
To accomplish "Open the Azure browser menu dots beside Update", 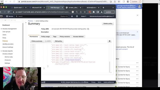I will pyautogui.click(x=139, y=1).
